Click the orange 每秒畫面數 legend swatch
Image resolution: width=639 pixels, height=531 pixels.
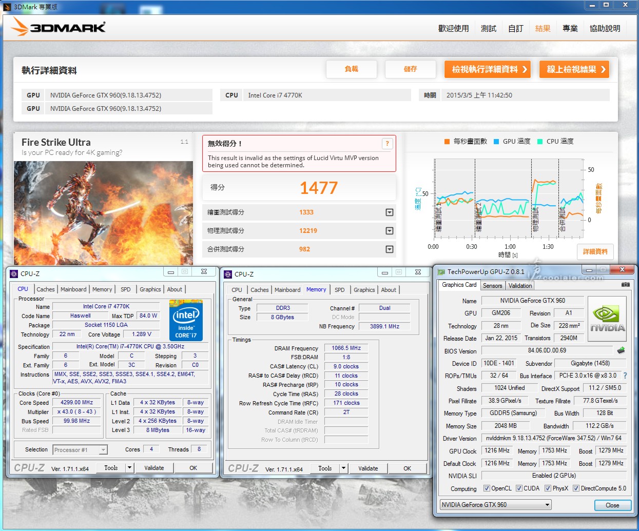pos(447,142)
